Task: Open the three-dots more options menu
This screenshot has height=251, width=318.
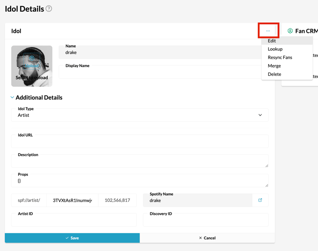Action: (x=268, y=31)
